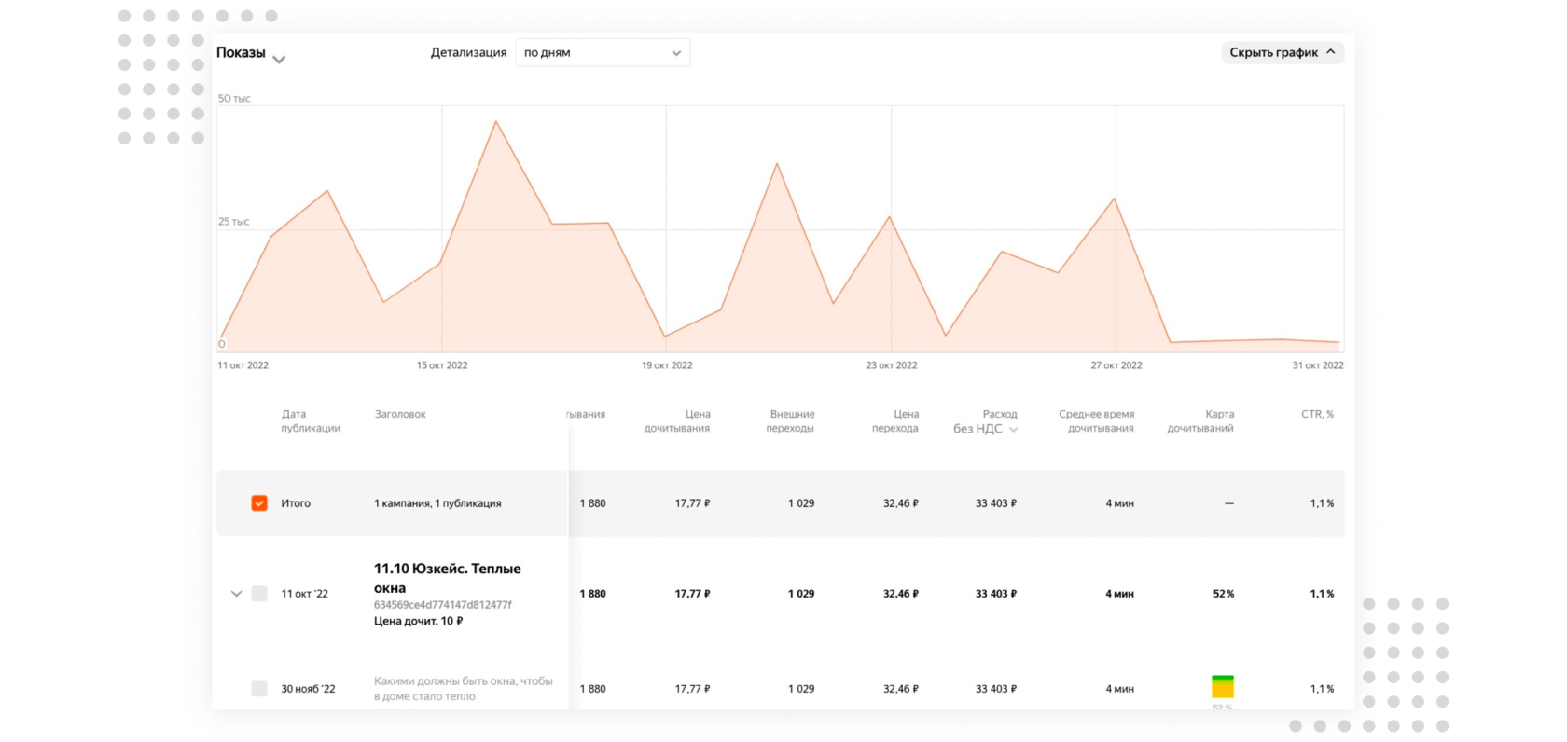The image size is (1567, 742).
Task: Sort by Дата публикации column header
Action: pos(311,421)
